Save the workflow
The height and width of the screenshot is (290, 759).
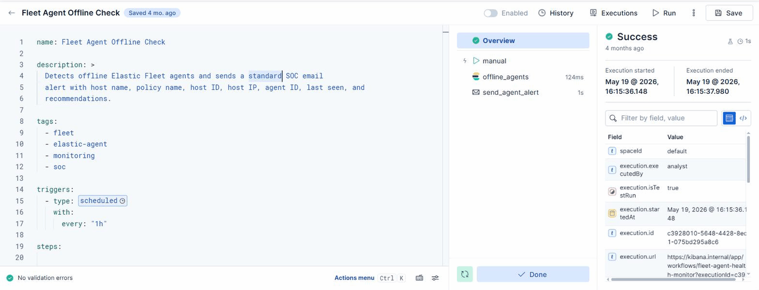729,13
